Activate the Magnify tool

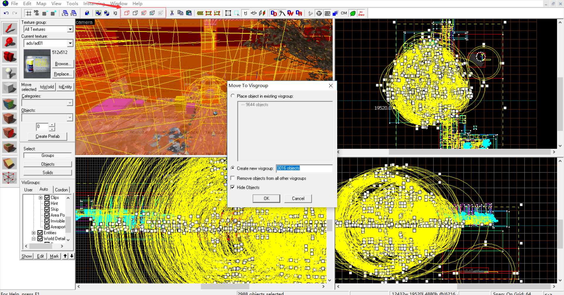click(9, 43)
